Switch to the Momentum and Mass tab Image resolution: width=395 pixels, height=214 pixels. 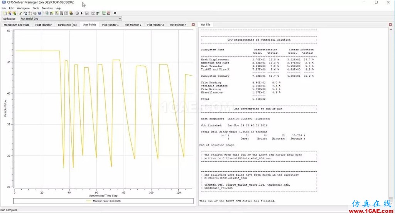(x=17, y=25)
